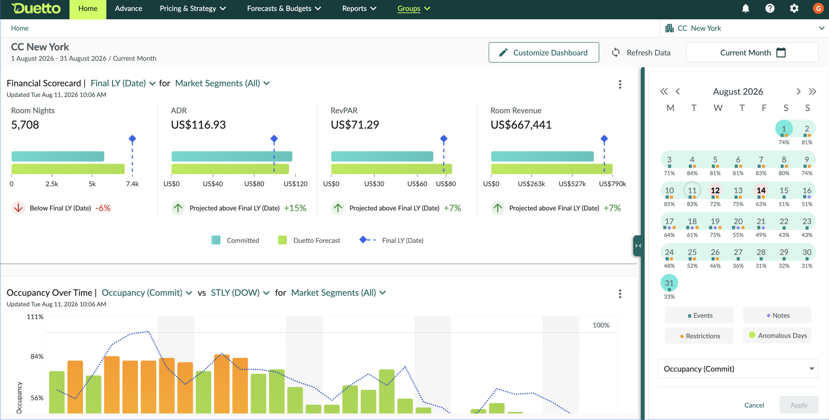829x420 pixels.
Task: Open the notifications bell
Action: (745, 8)
